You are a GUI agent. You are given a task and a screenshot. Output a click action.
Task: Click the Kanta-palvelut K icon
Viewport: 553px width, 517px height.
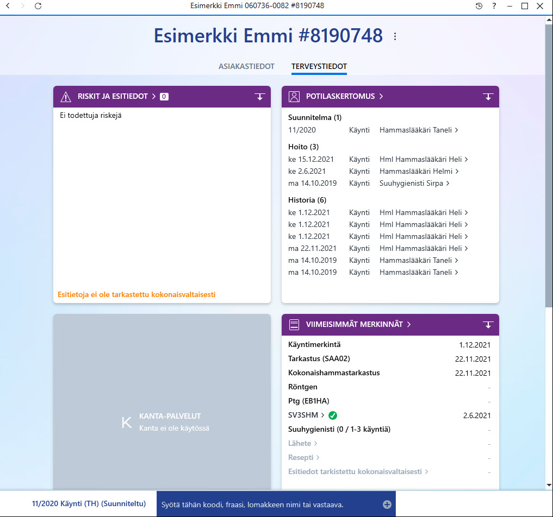[x=127, y=423]
